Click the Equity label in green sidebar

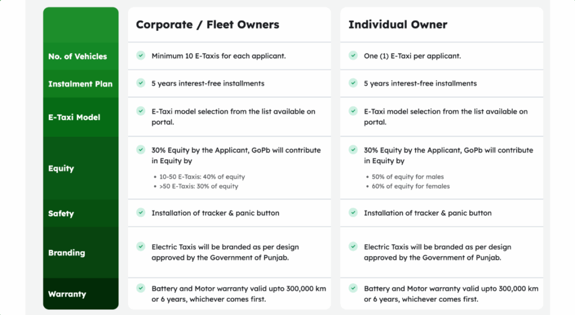click(x=61, y=168)
